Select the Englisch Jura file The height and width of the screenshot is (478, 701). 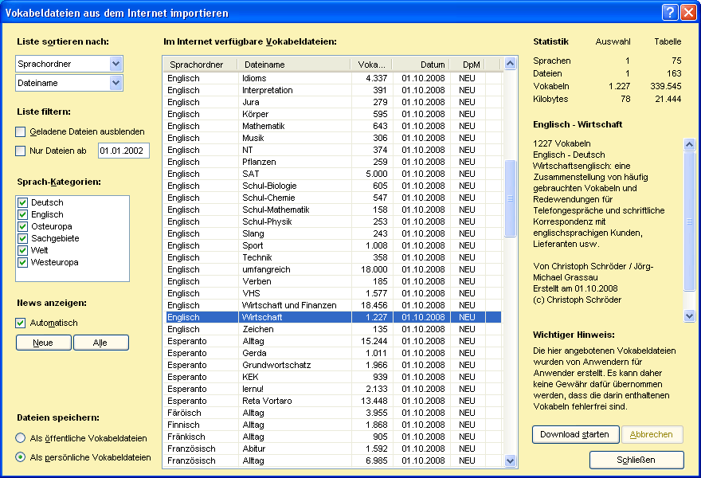tap(334, 102)
